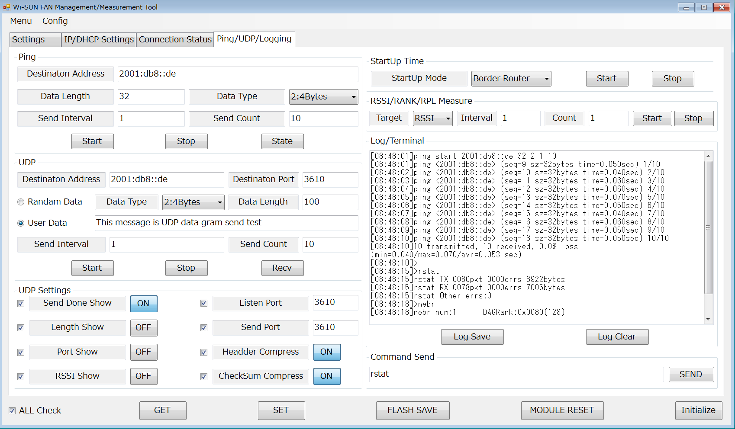Switch to IP/DHCP Settings tab
The width and height of the screenshot is (735, 429).
tap(99, 39)
